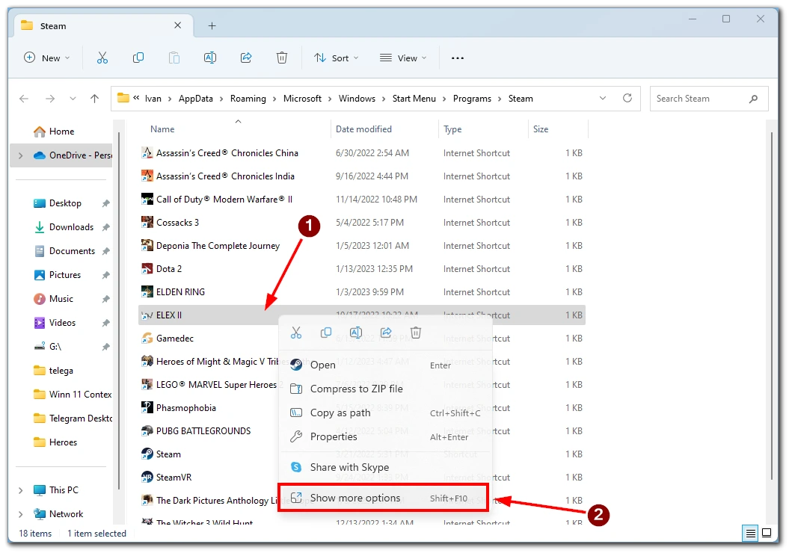792x556 pixels.
Task: Expand the This PC tree node
Action: click(x=21, y=490)
